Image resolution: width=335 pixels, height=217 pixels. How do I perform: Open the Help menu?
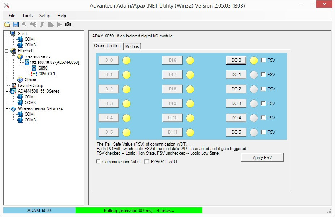[62, 15]
